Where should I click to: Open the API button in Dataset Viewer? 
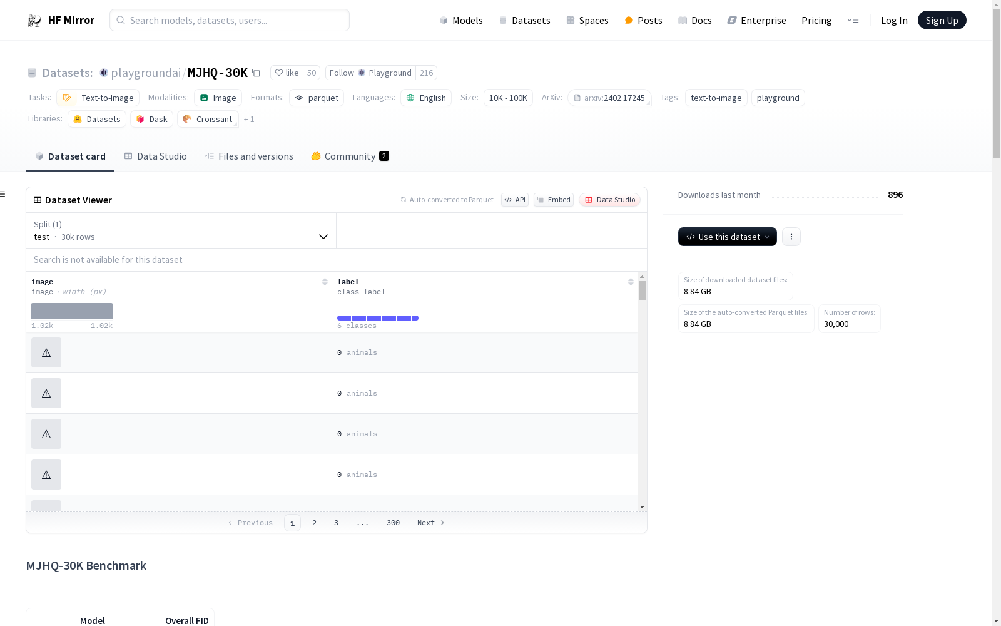coord(515,200)
